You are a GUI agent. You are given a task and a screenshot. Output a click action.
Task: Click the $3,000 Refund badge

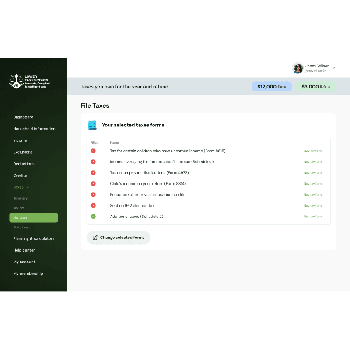point(316,87)
